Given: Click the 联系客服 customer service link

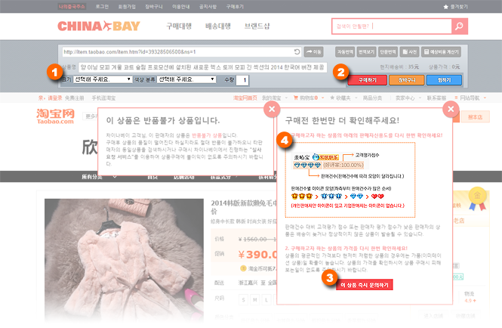Looking at the screenshot, I should 436,97.
